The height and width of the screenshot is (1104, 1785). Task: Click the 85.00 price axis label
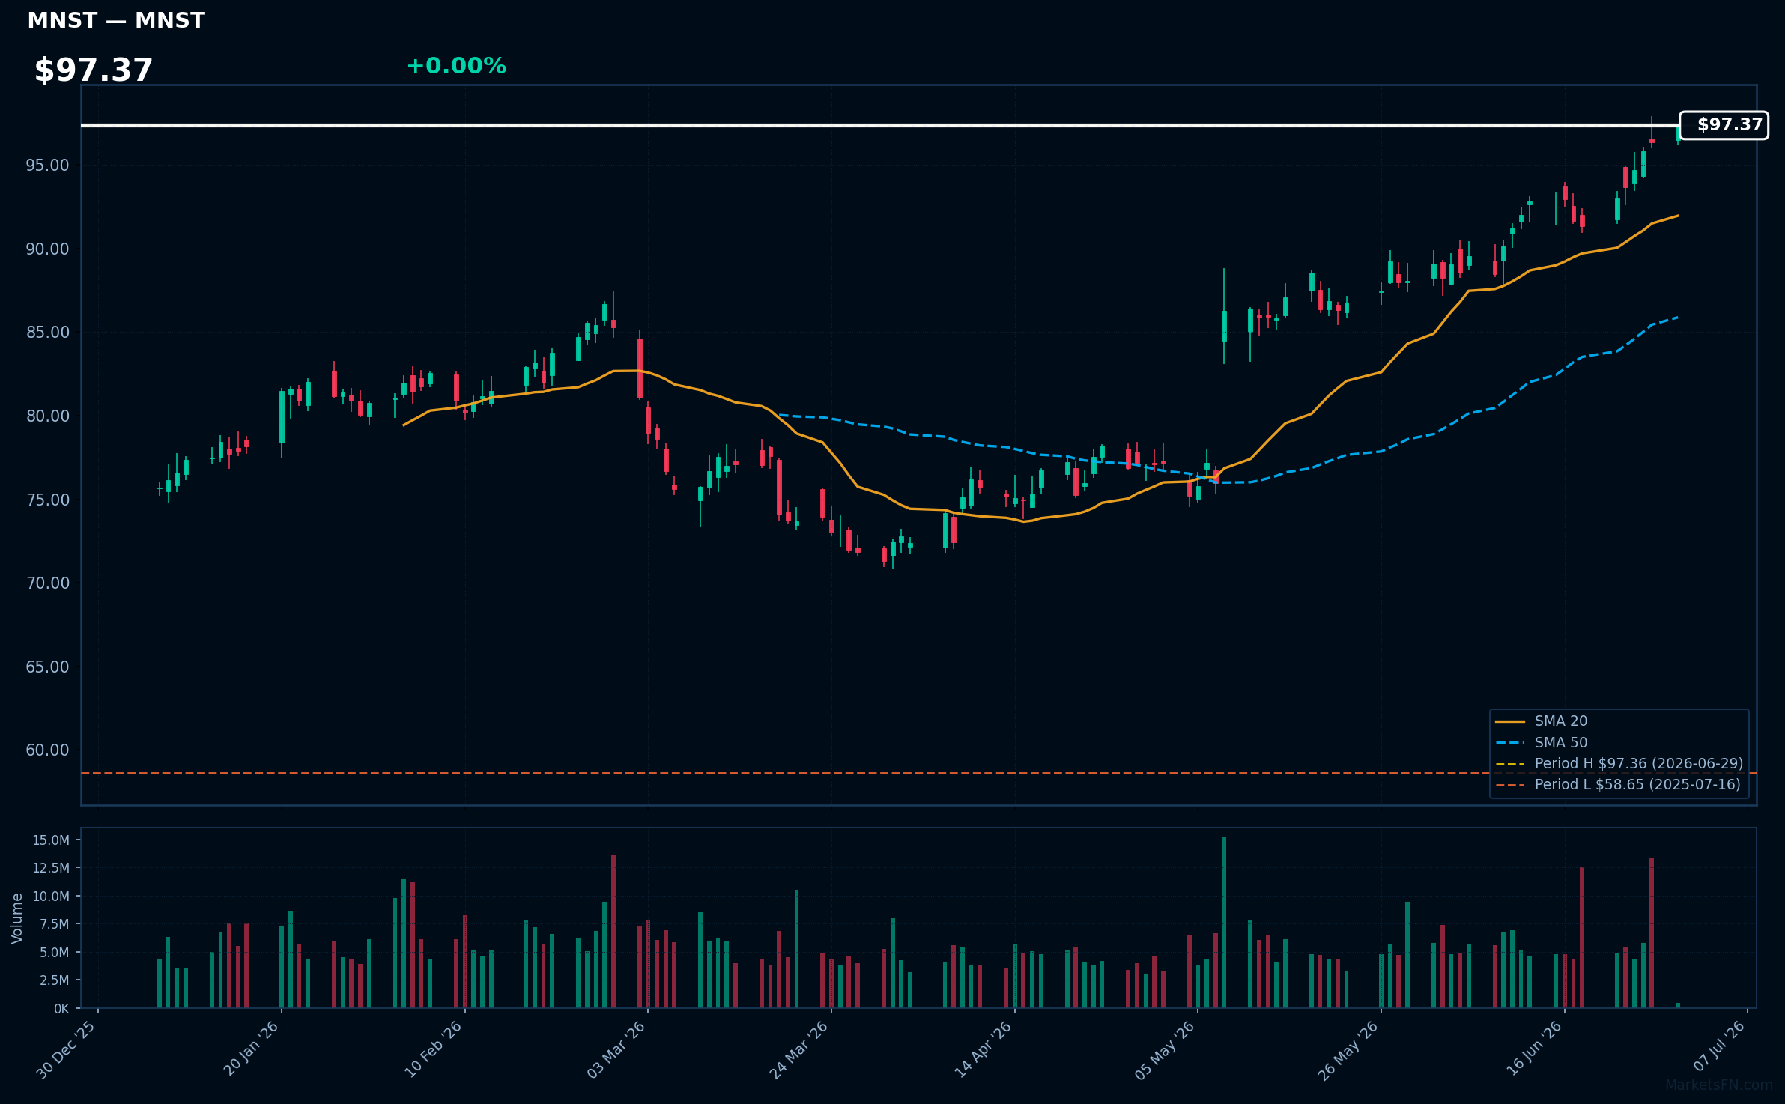(x=47, y=333)
